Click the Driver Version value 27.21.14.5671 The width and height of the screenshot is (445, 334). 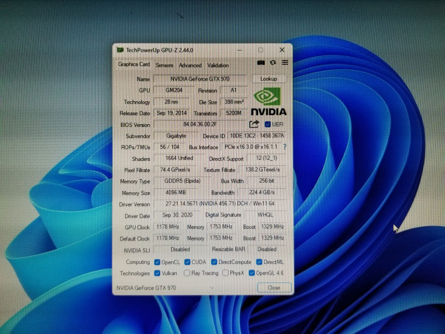click(x=220, y=203)
